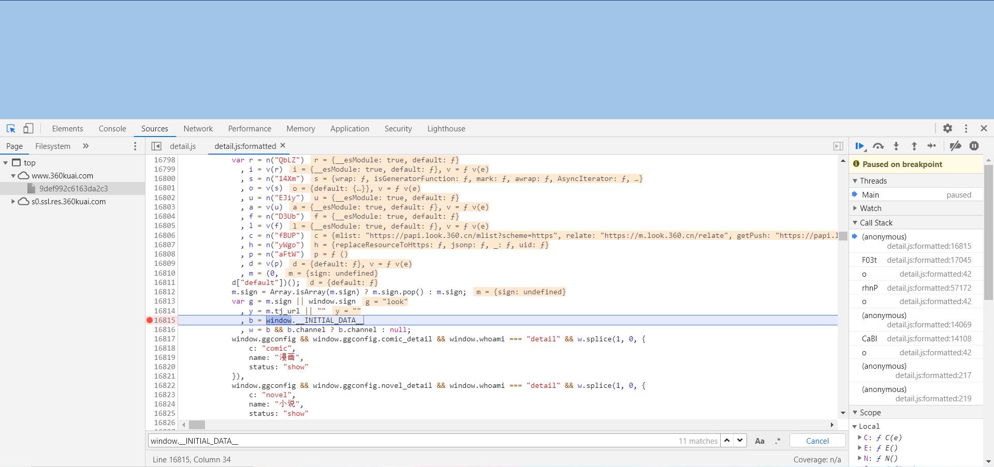Click the code editor scroll-down arrow
Viewport: 994px width, 467px height.
(x=843, y=413)
